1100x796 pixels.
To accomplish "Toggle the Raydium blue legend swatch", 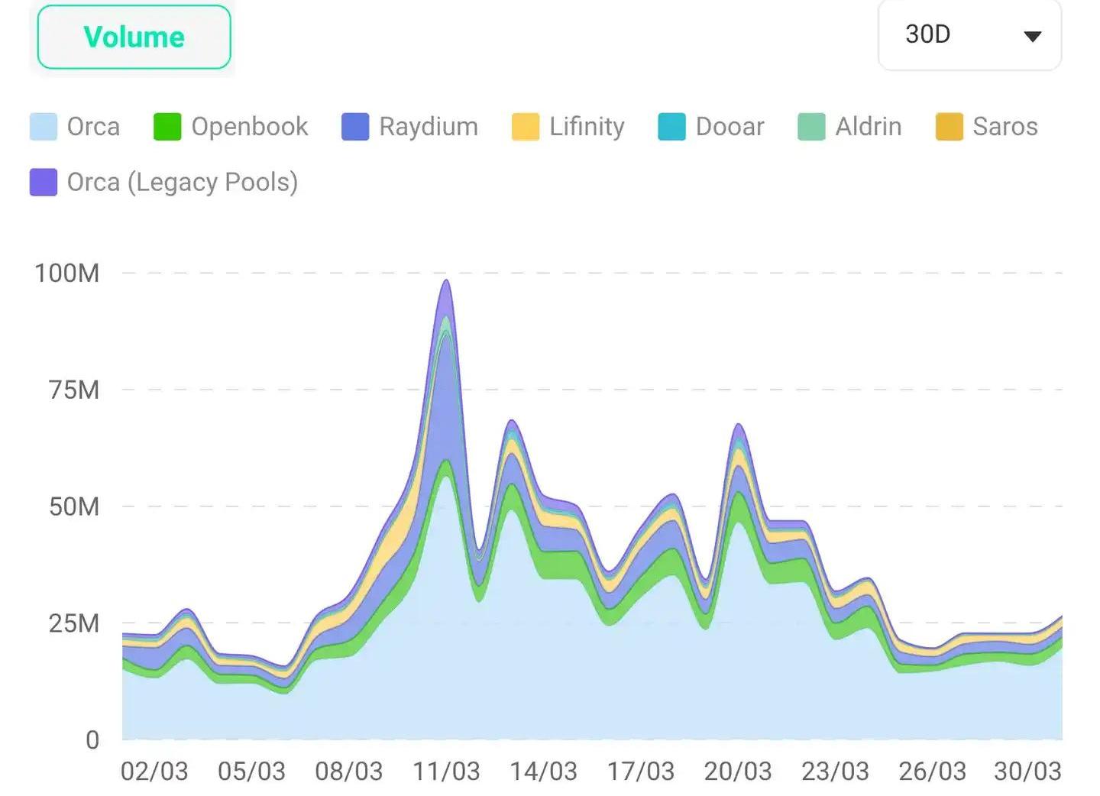I will [x=355, y=127].
